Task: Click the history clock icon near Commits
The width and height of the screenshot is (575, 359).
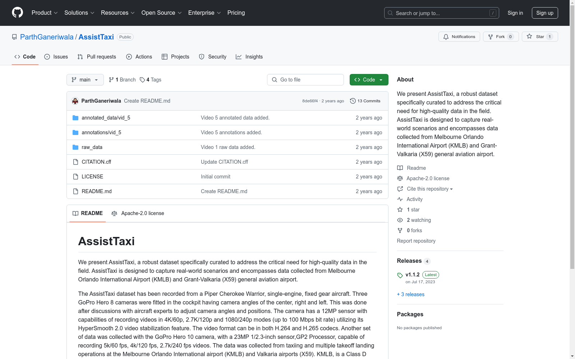Action: coord(353,101)
